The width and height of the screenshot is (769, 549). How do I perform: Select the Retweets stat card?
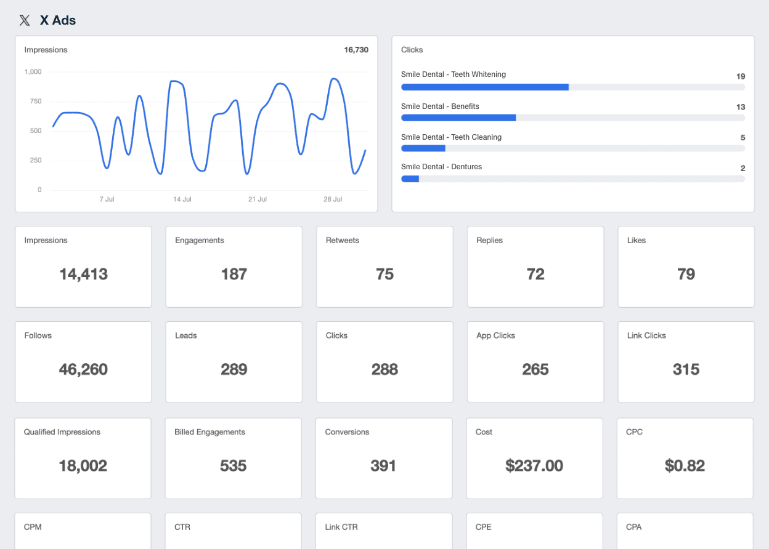[x=384, y=266]
